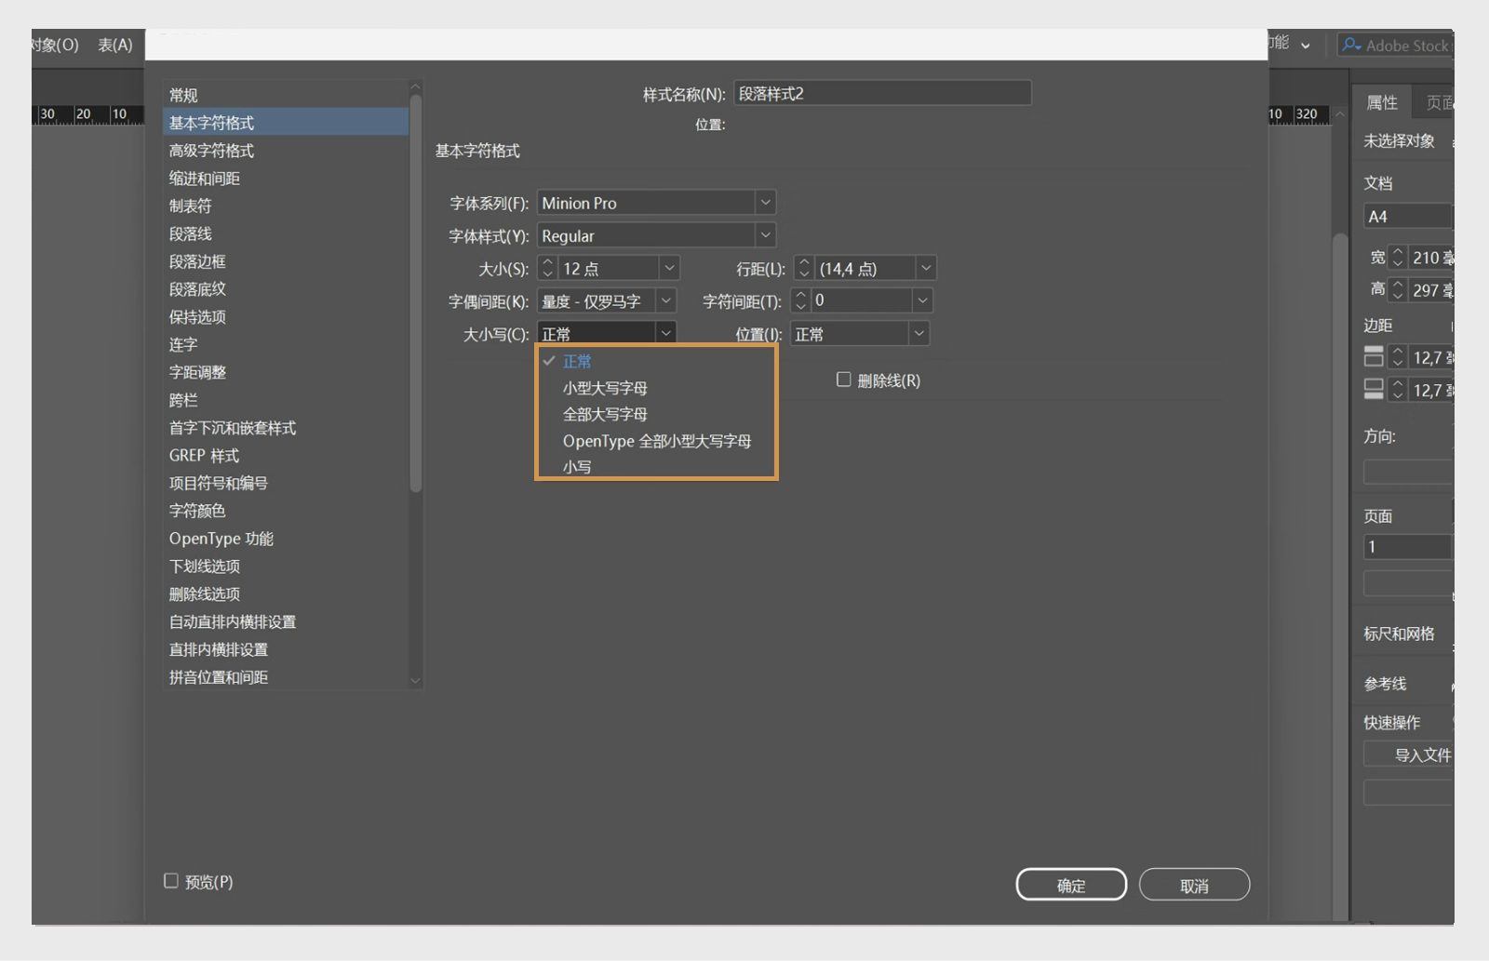Viewport: 1489px width, 961px height.
Task: Open the 位置 position dropdown
Action: tap(919, 333)
